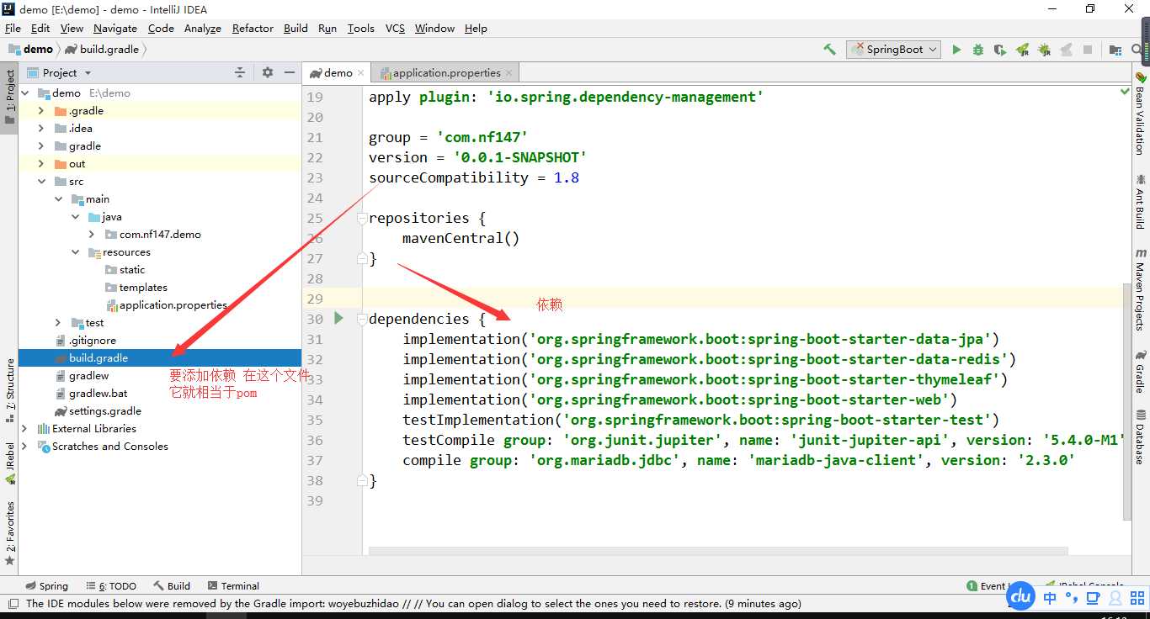Run with coverage shield icon
The height and width of the screenshot is (619, 1150).
[x=1000, y=50]
